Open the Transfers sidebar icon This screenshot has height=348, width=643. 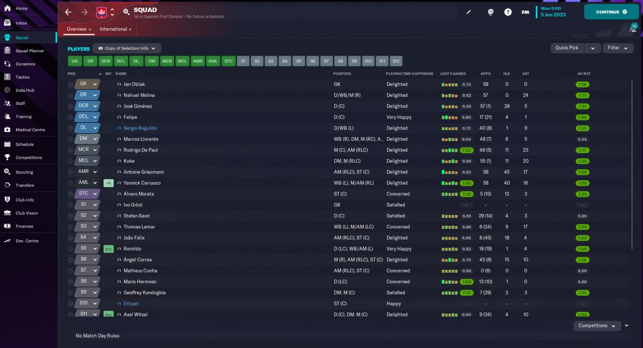pos(8,185)
